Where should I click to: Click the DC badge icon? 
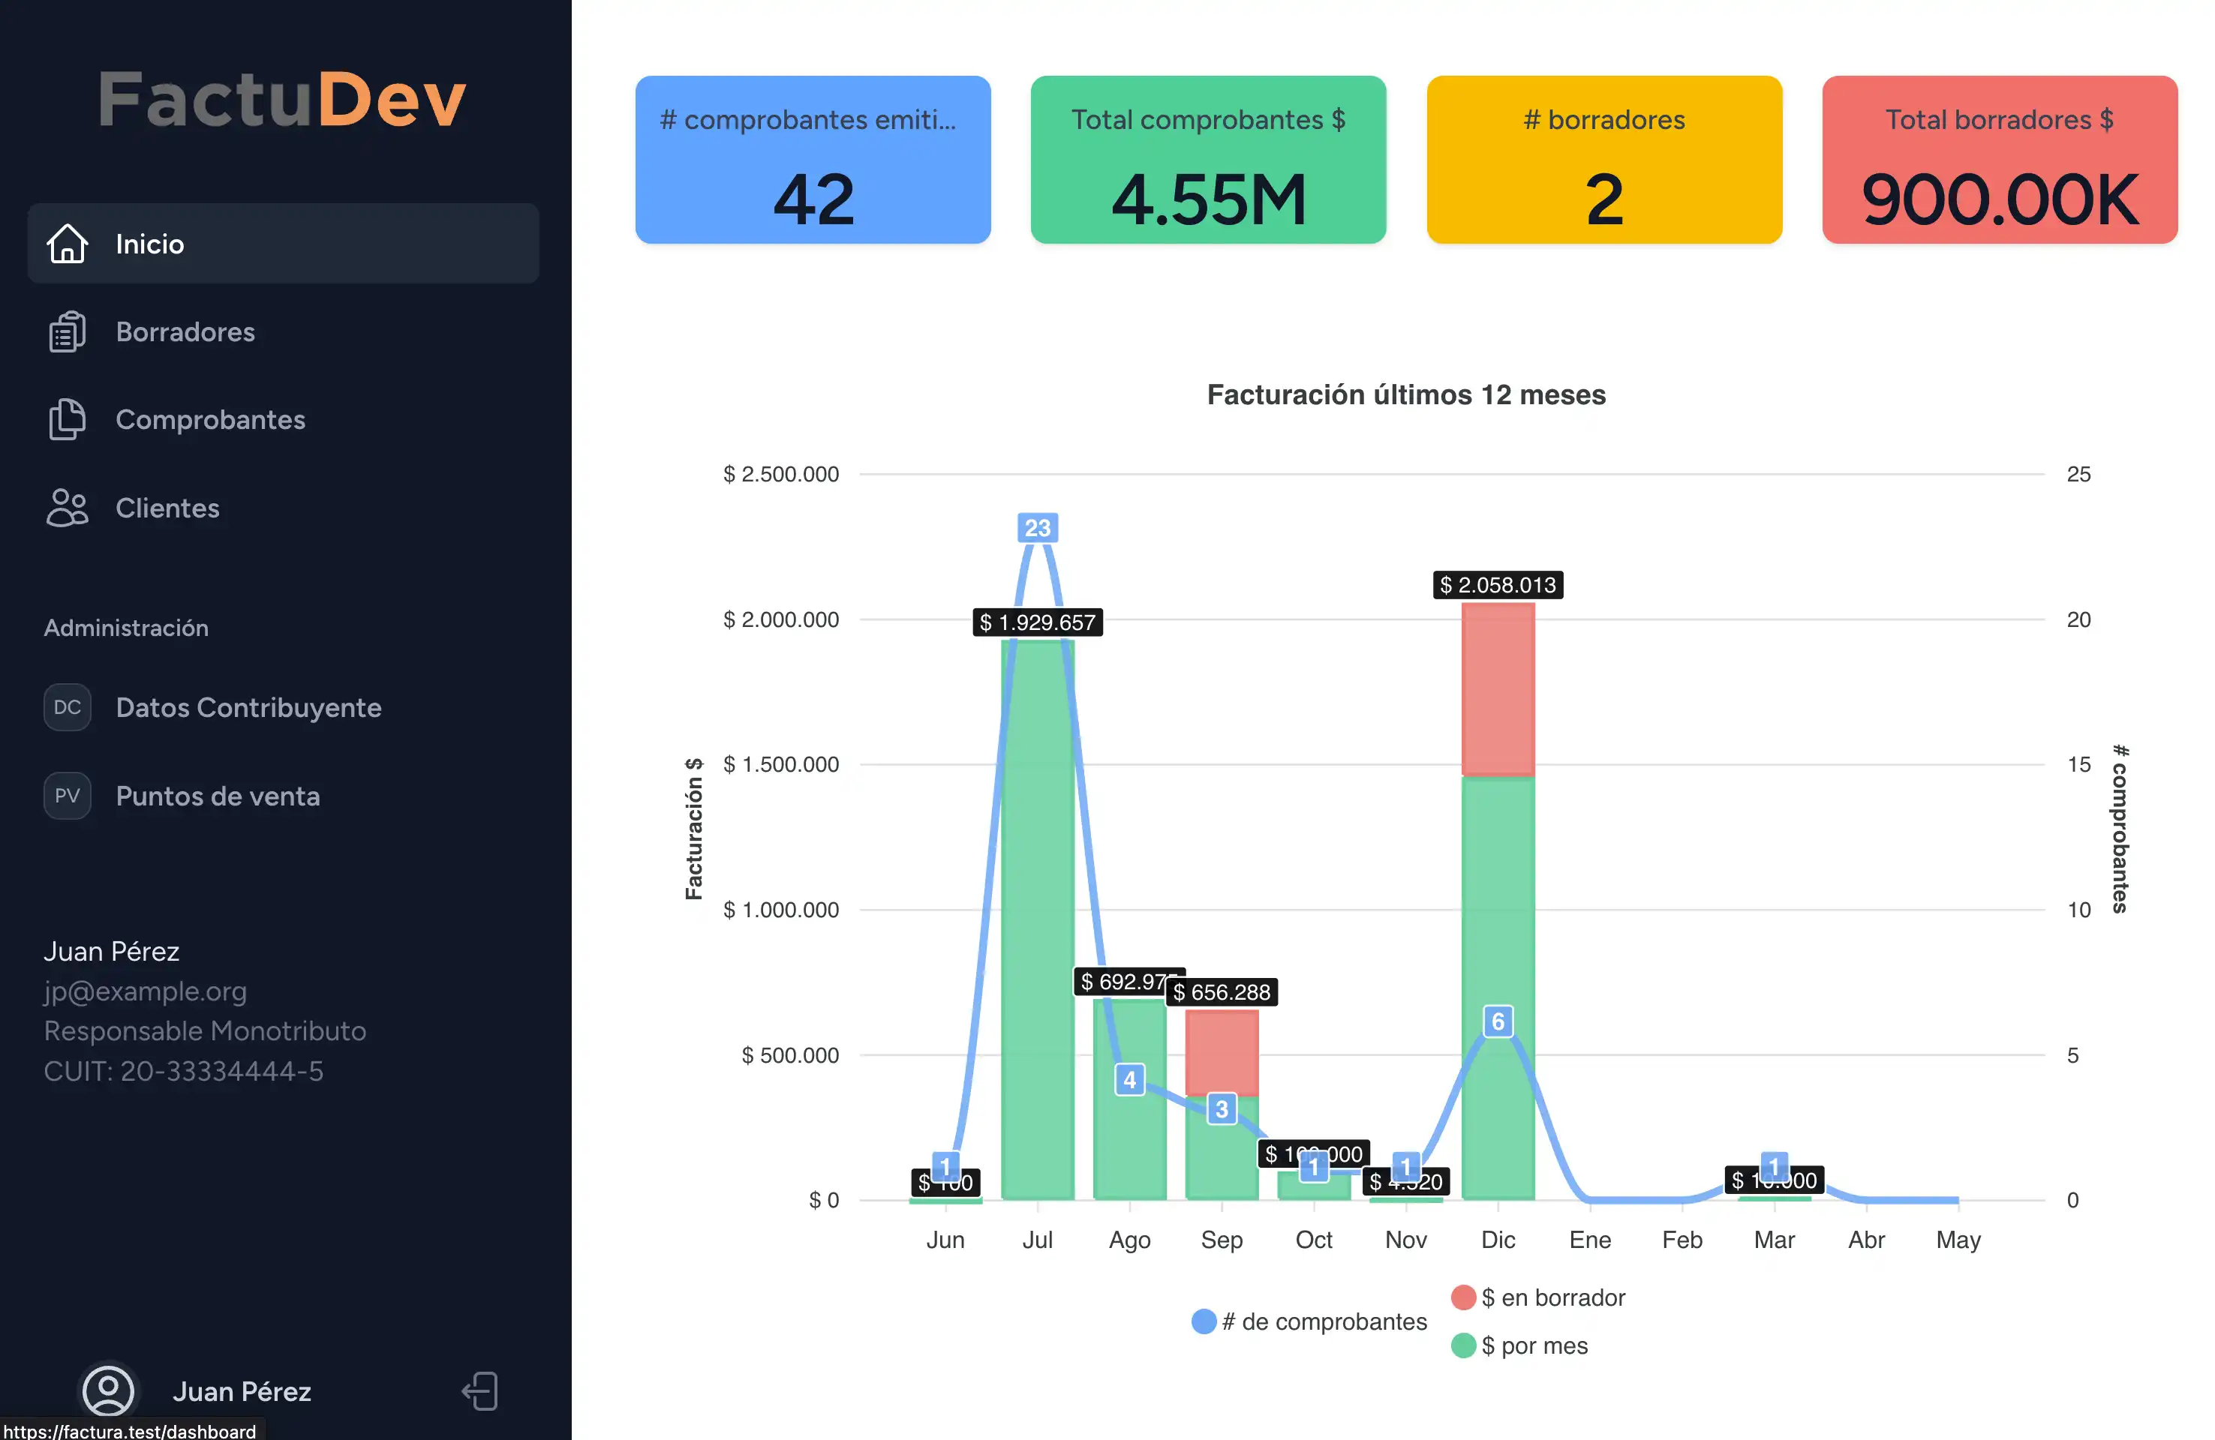pos(67,707)
